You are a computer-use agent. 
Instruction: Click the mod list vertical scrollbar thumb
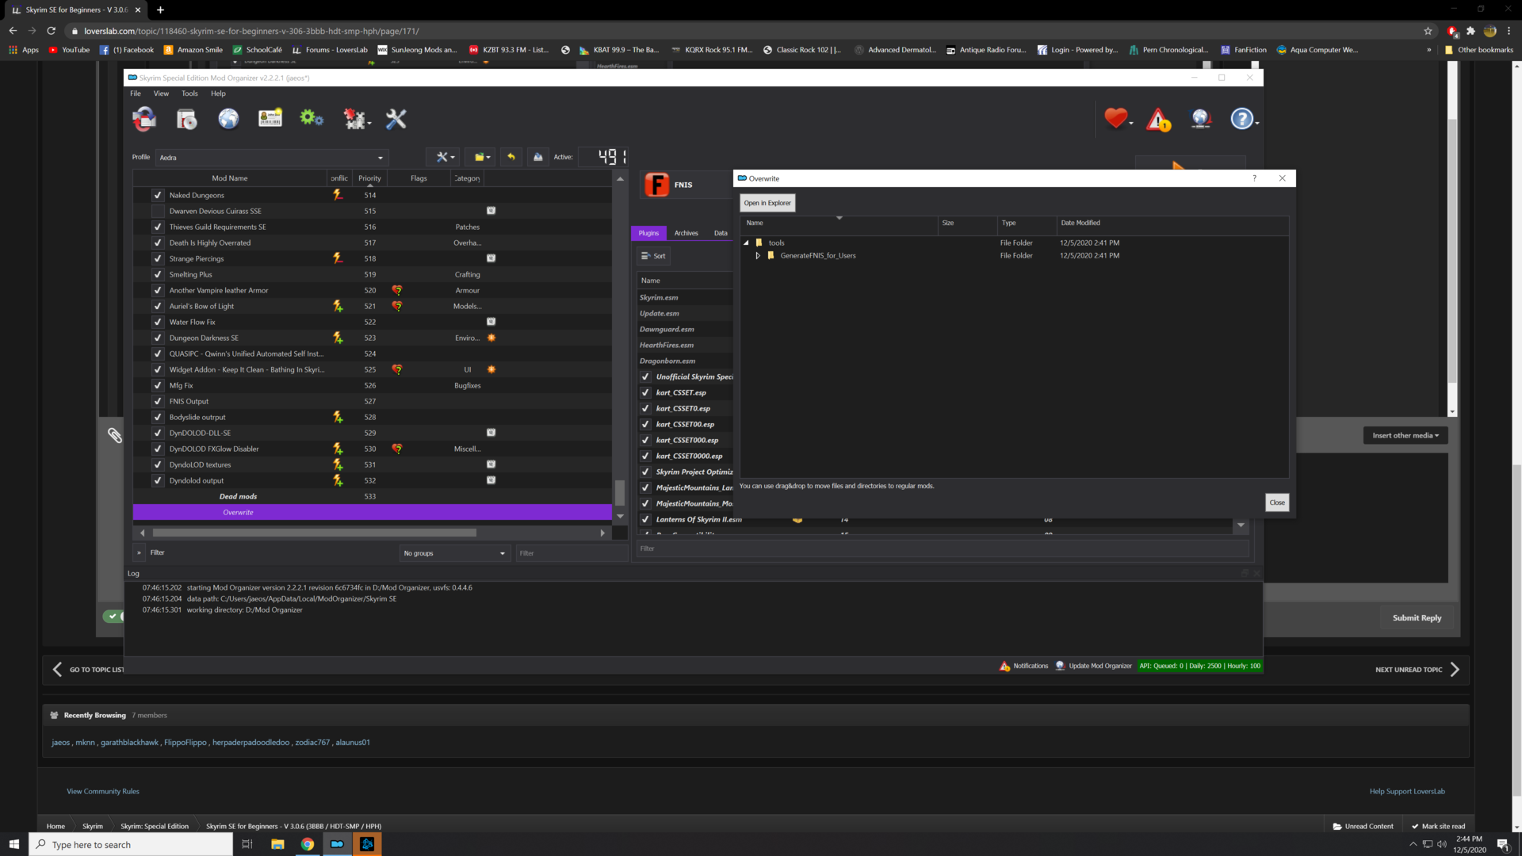pos(620,492)
